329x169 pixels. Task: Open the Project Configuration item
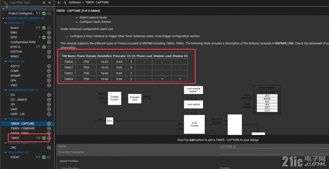click(21, 13)
